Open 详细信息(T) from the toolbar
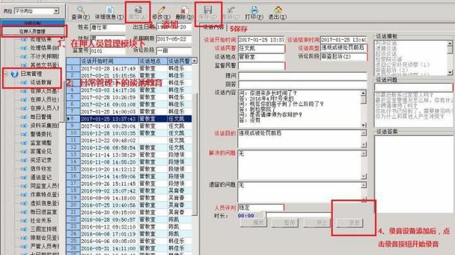The height and width of the screenshot is (255, 455). pos(109,13)
